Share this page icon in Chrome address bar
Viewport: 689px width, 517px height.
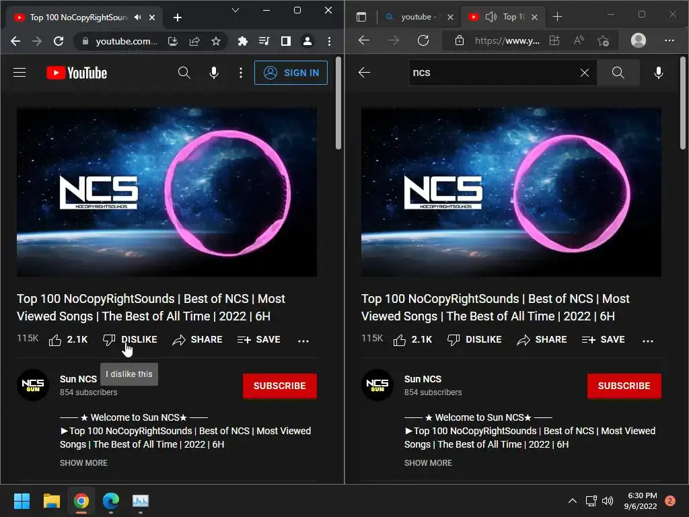(194, 41)
